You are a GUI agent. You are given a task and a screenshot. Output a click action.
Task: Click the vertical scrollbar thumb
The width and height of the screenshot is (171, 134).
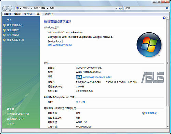[168, 63]
